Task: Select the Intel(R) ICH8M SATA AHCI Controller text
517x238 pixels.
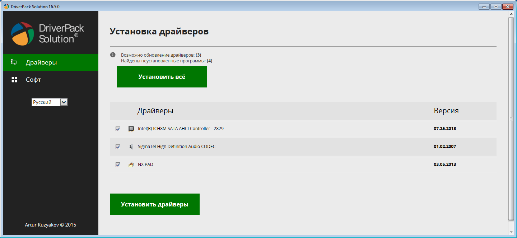Action: click(181, 129)
